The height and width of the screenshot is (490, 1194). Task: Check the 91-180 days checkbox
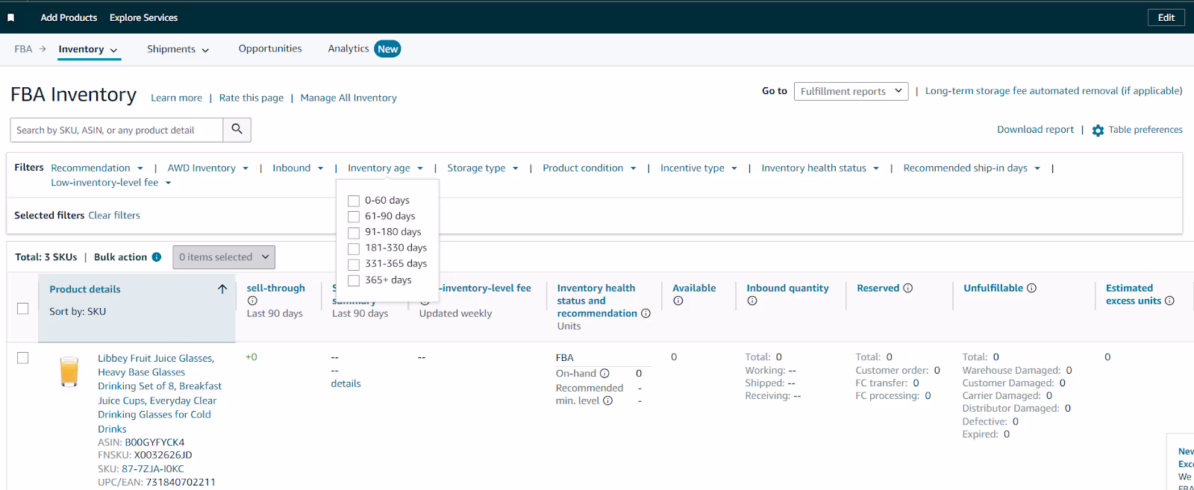pos(354,232)
